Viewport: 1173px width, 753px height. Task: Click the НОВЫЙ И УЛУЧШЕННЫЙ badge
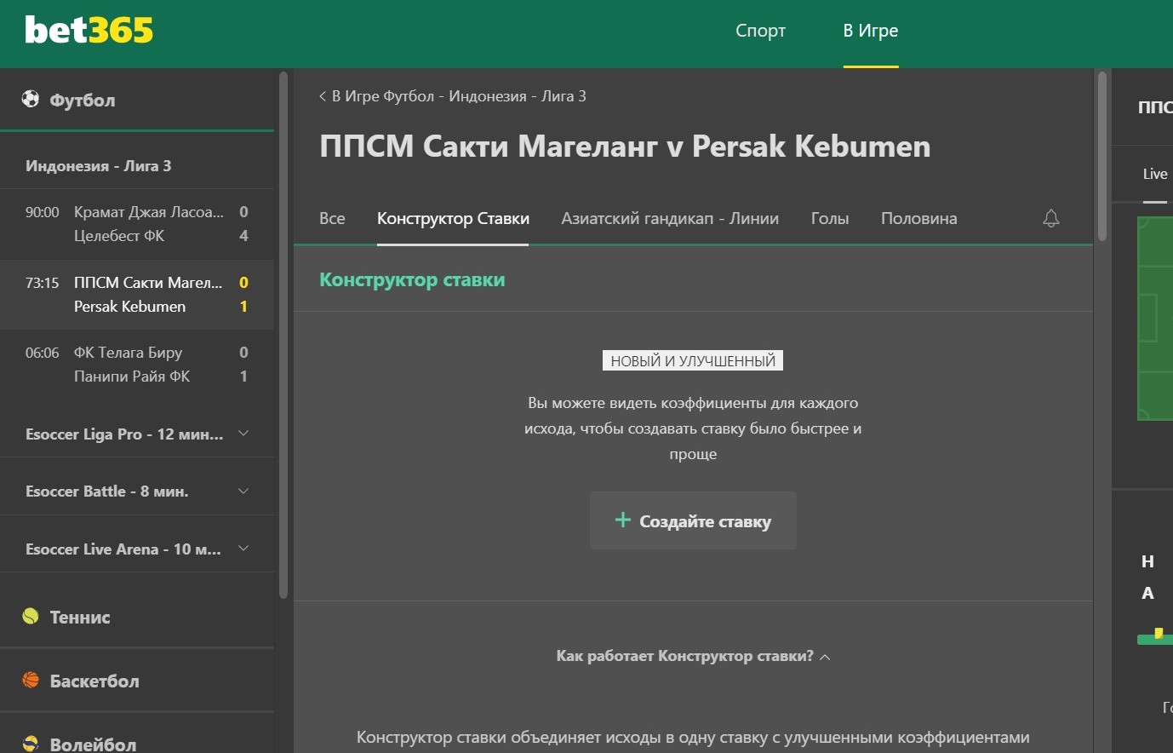point(693,361)
